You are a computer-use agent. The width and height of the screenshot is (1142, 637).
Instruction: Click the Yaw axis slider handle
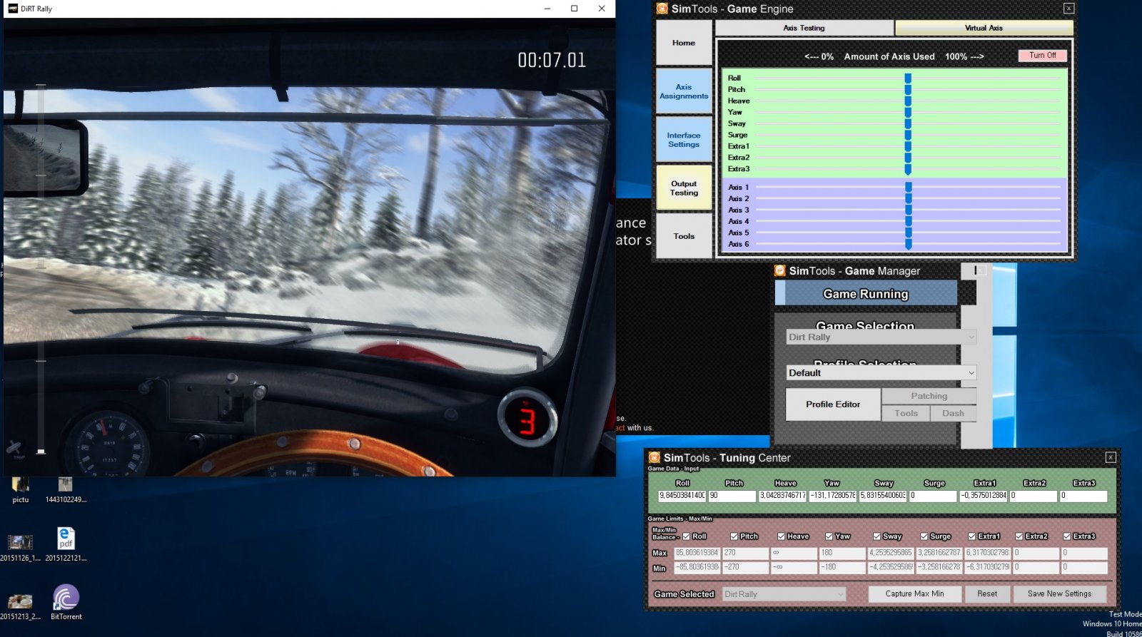(908, 113)
